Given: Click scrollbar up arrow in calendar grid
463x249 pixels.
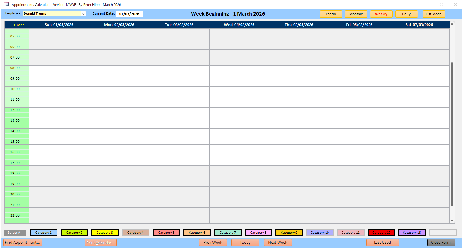Looking at the screenshot, I should click(x=452, y=24).
